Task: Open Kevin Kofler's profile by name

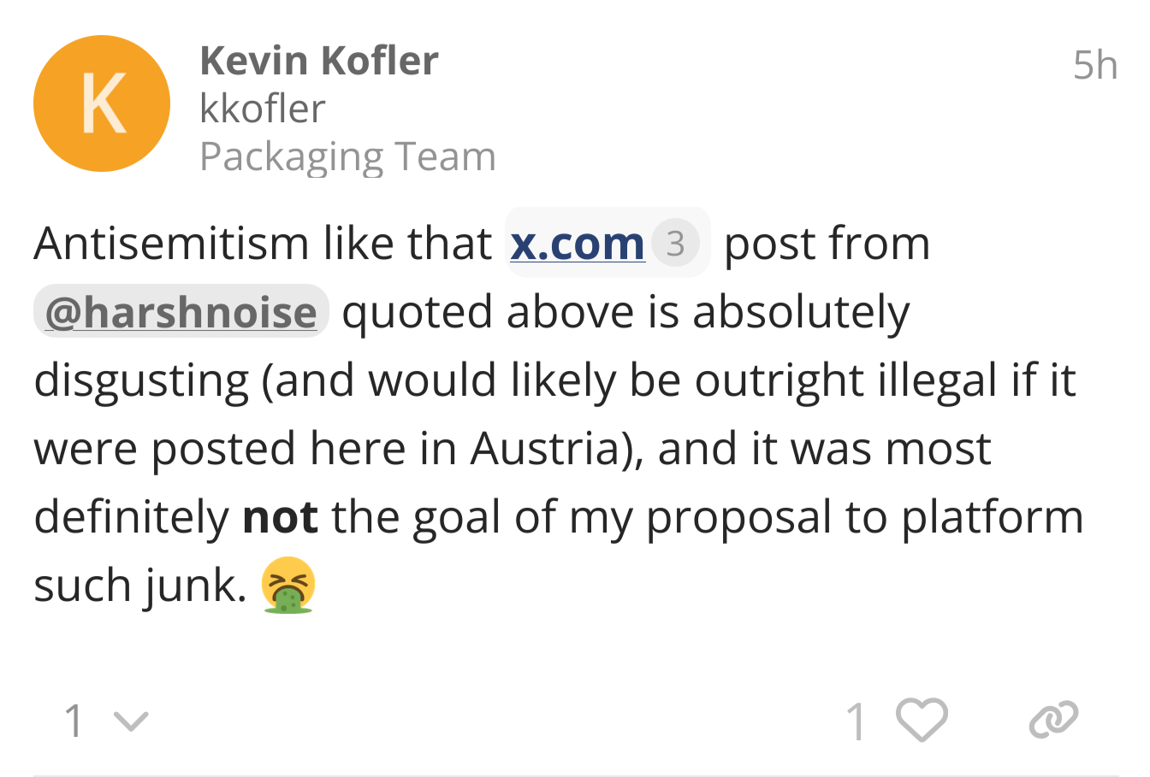Action: pyautogui.click(x=318, y=61)
